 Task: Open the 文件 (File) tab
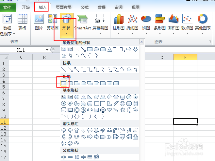(8, 7)
